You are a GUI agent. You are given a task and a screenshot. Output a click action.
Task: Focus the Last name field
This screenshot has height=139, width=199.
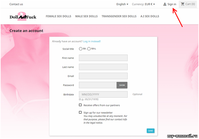103,67
